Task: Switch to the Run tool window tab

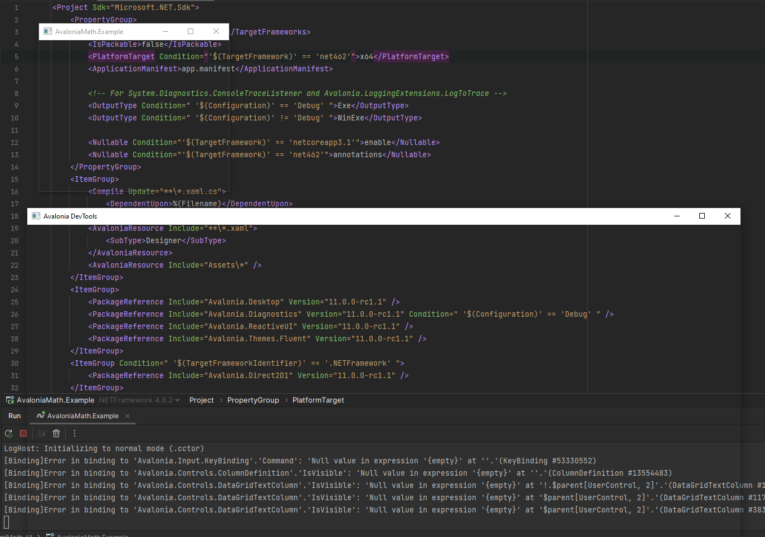Action: click(14, 415)
